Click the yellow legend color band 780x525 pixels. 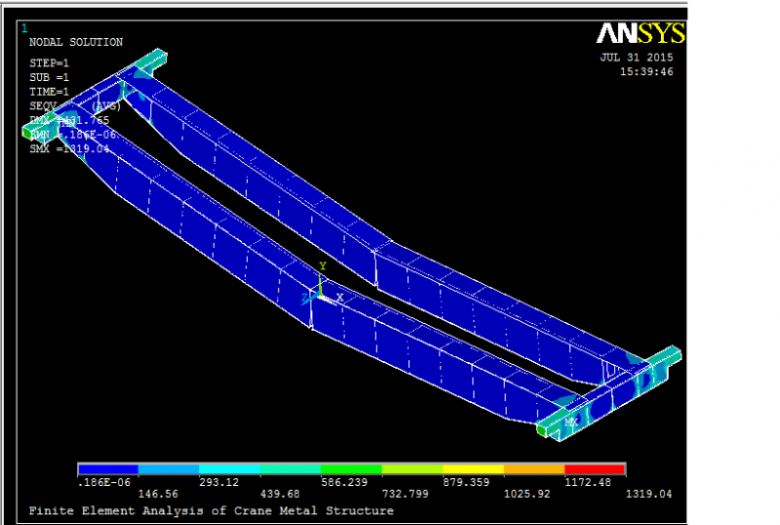click(x=473, y=469)
